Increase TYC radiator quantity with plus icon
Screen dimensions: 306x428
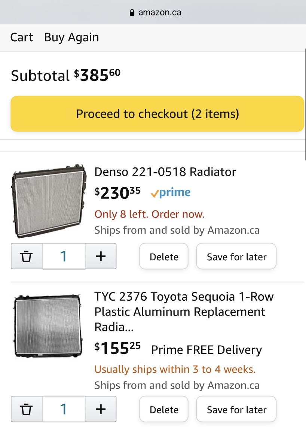click(101, 409)
